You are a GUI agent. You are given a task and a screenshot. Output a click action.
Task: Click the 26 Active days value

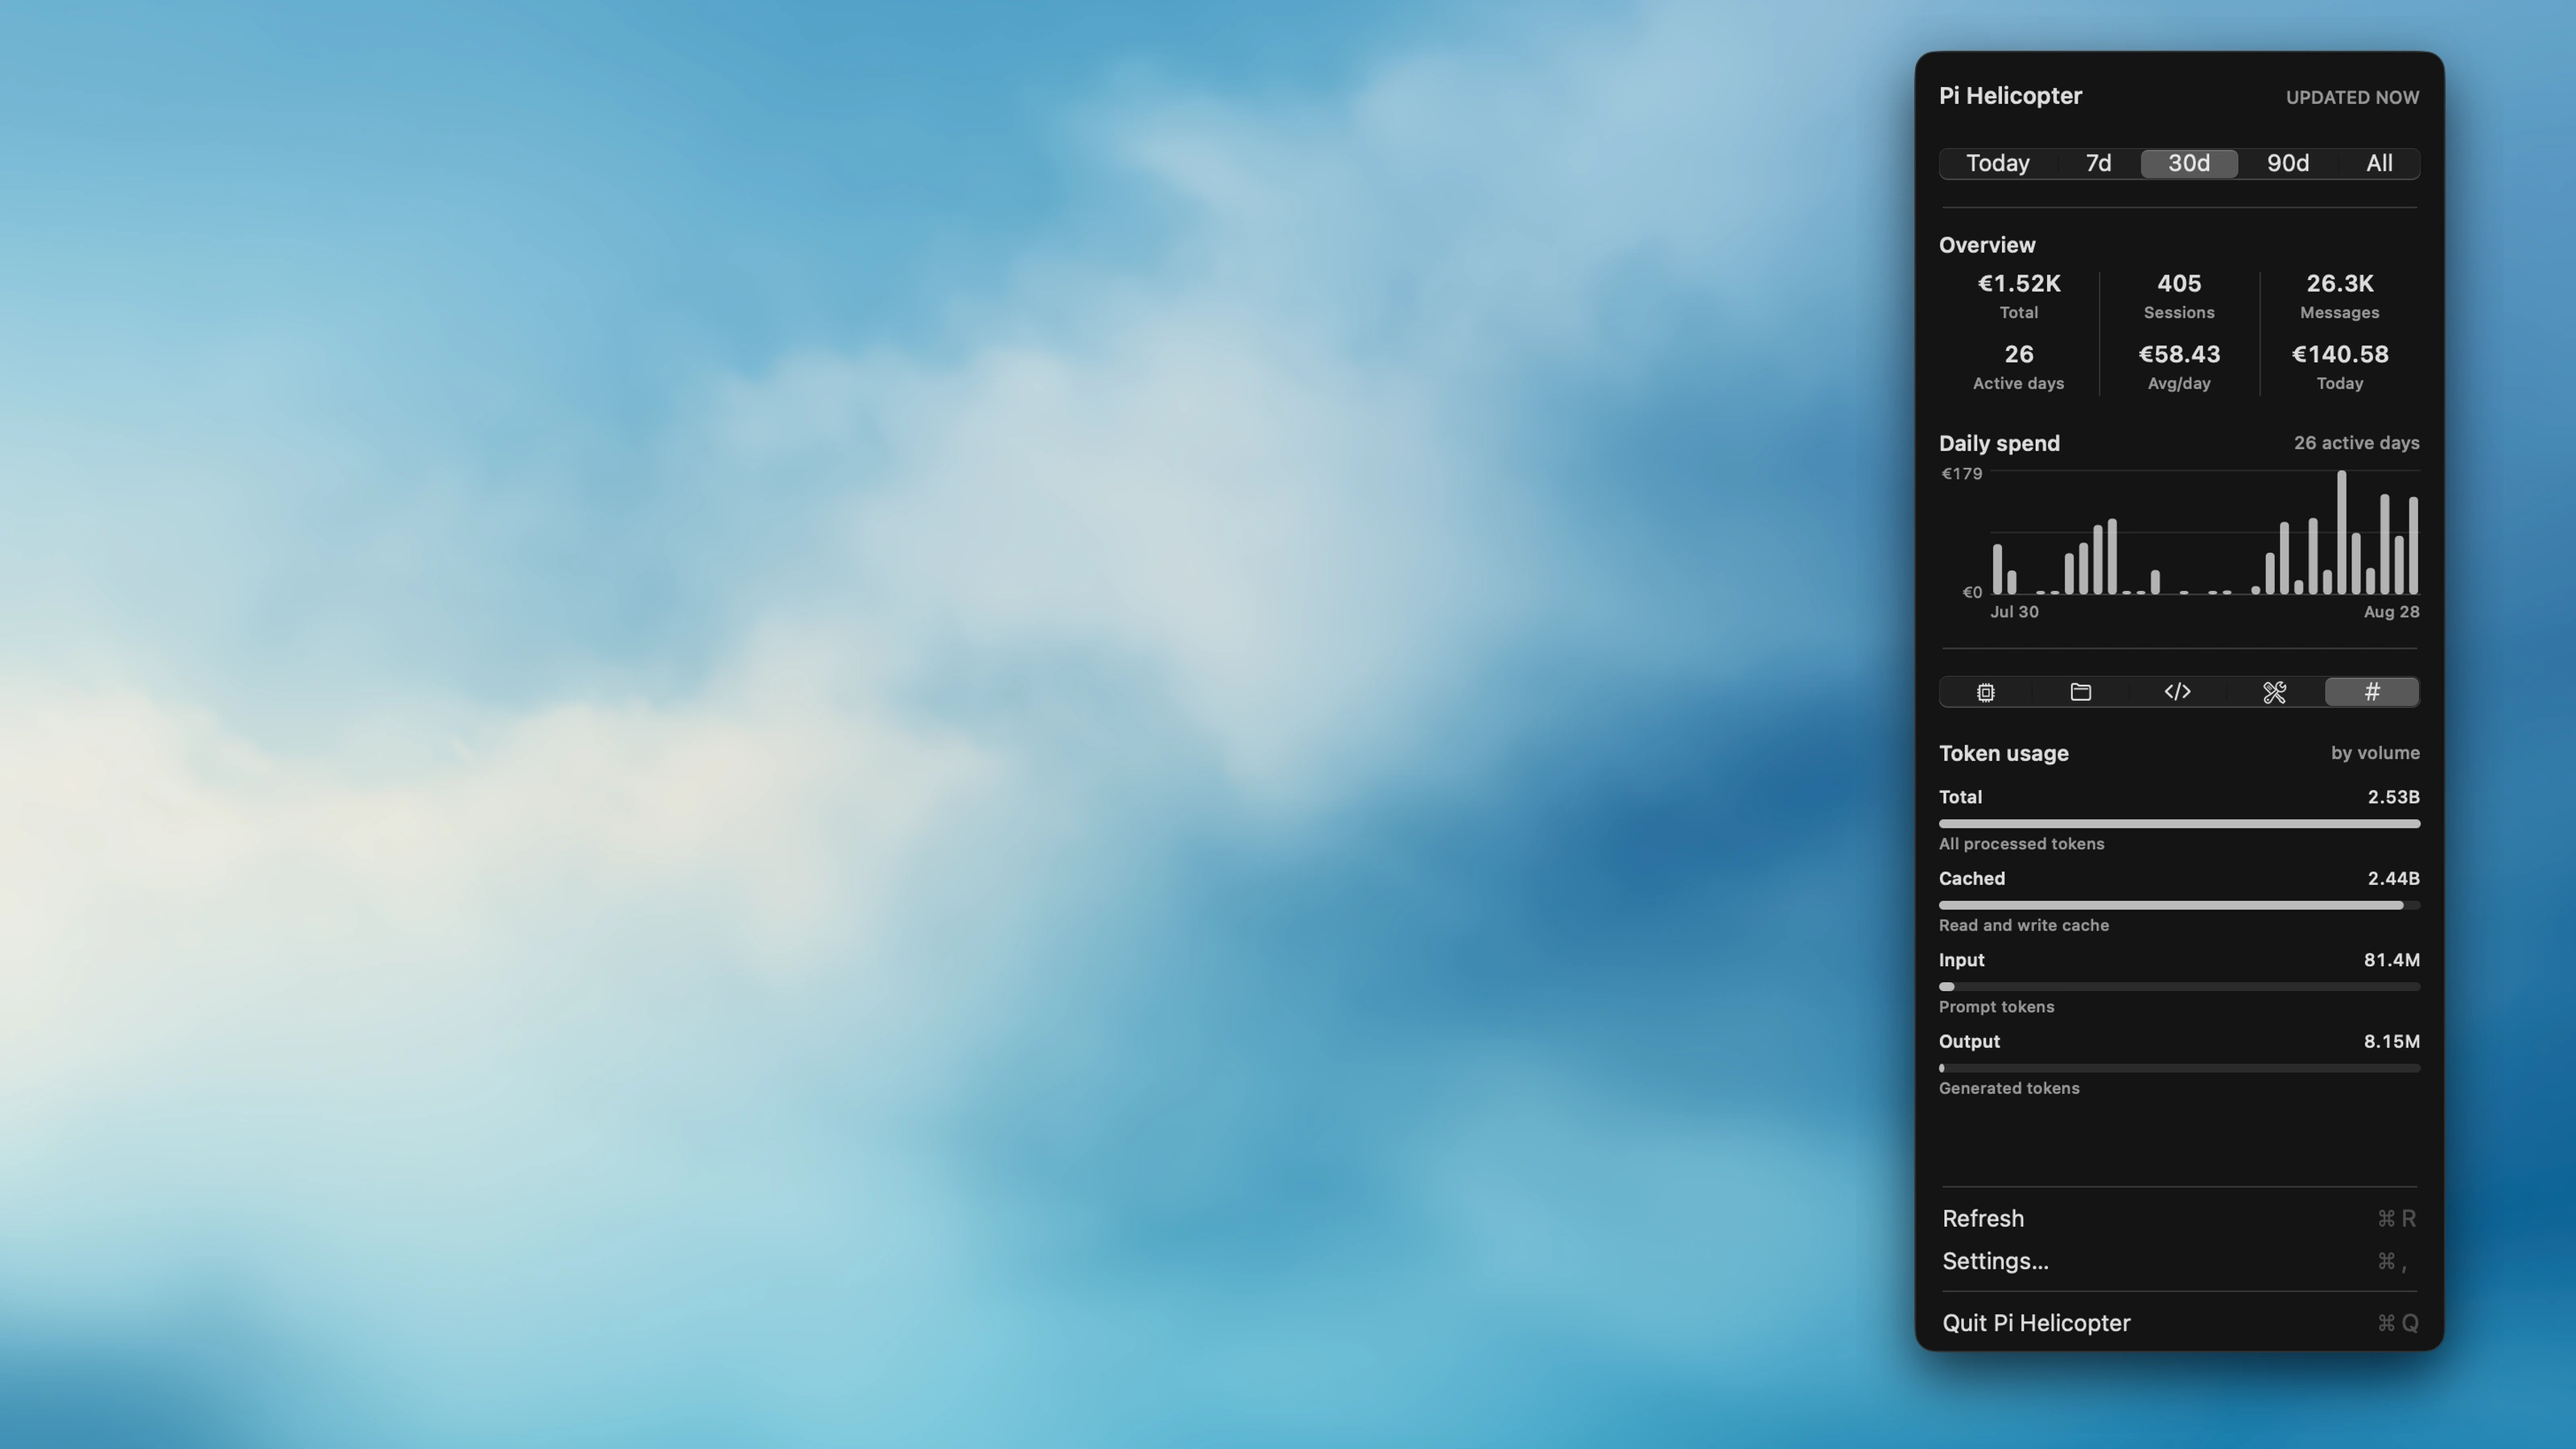[2019, 355]
